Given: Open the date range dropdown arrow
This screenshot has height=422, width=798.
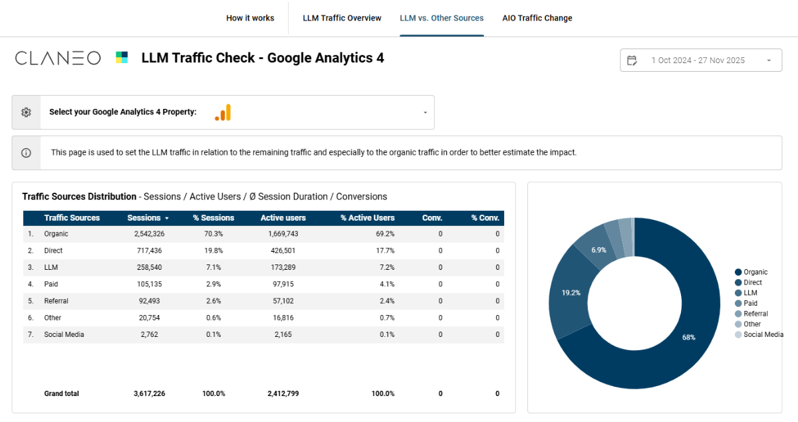Looking at the screenshot, I should 769,60.
